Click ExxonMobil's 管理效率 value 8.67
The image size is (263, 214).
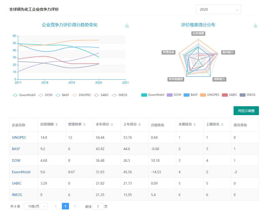pyautogui.click(x=72, y=172)
